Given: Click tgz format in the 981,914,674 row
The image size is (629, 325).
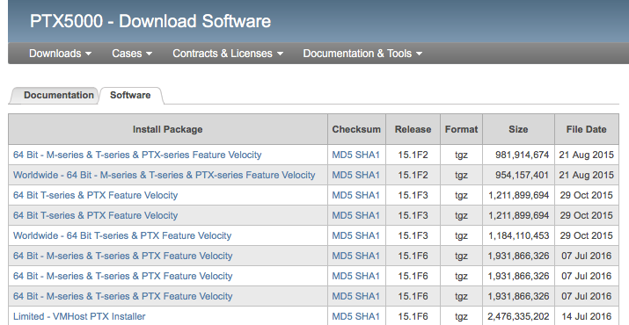Looking at the screenshot, I should pos(461,155).
